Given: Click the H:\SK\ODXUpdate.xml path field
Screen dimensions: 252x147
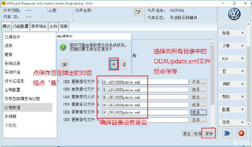Looking at the screenshot, I should pos(145,105).
